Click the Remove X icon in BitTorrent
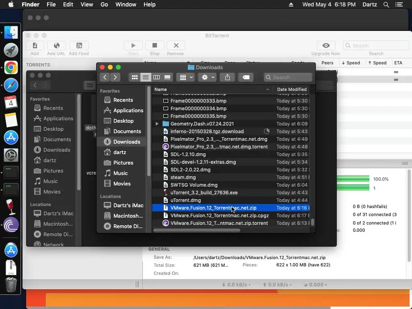The height and width of the screenshot is (309, 412). coord(176,46)
